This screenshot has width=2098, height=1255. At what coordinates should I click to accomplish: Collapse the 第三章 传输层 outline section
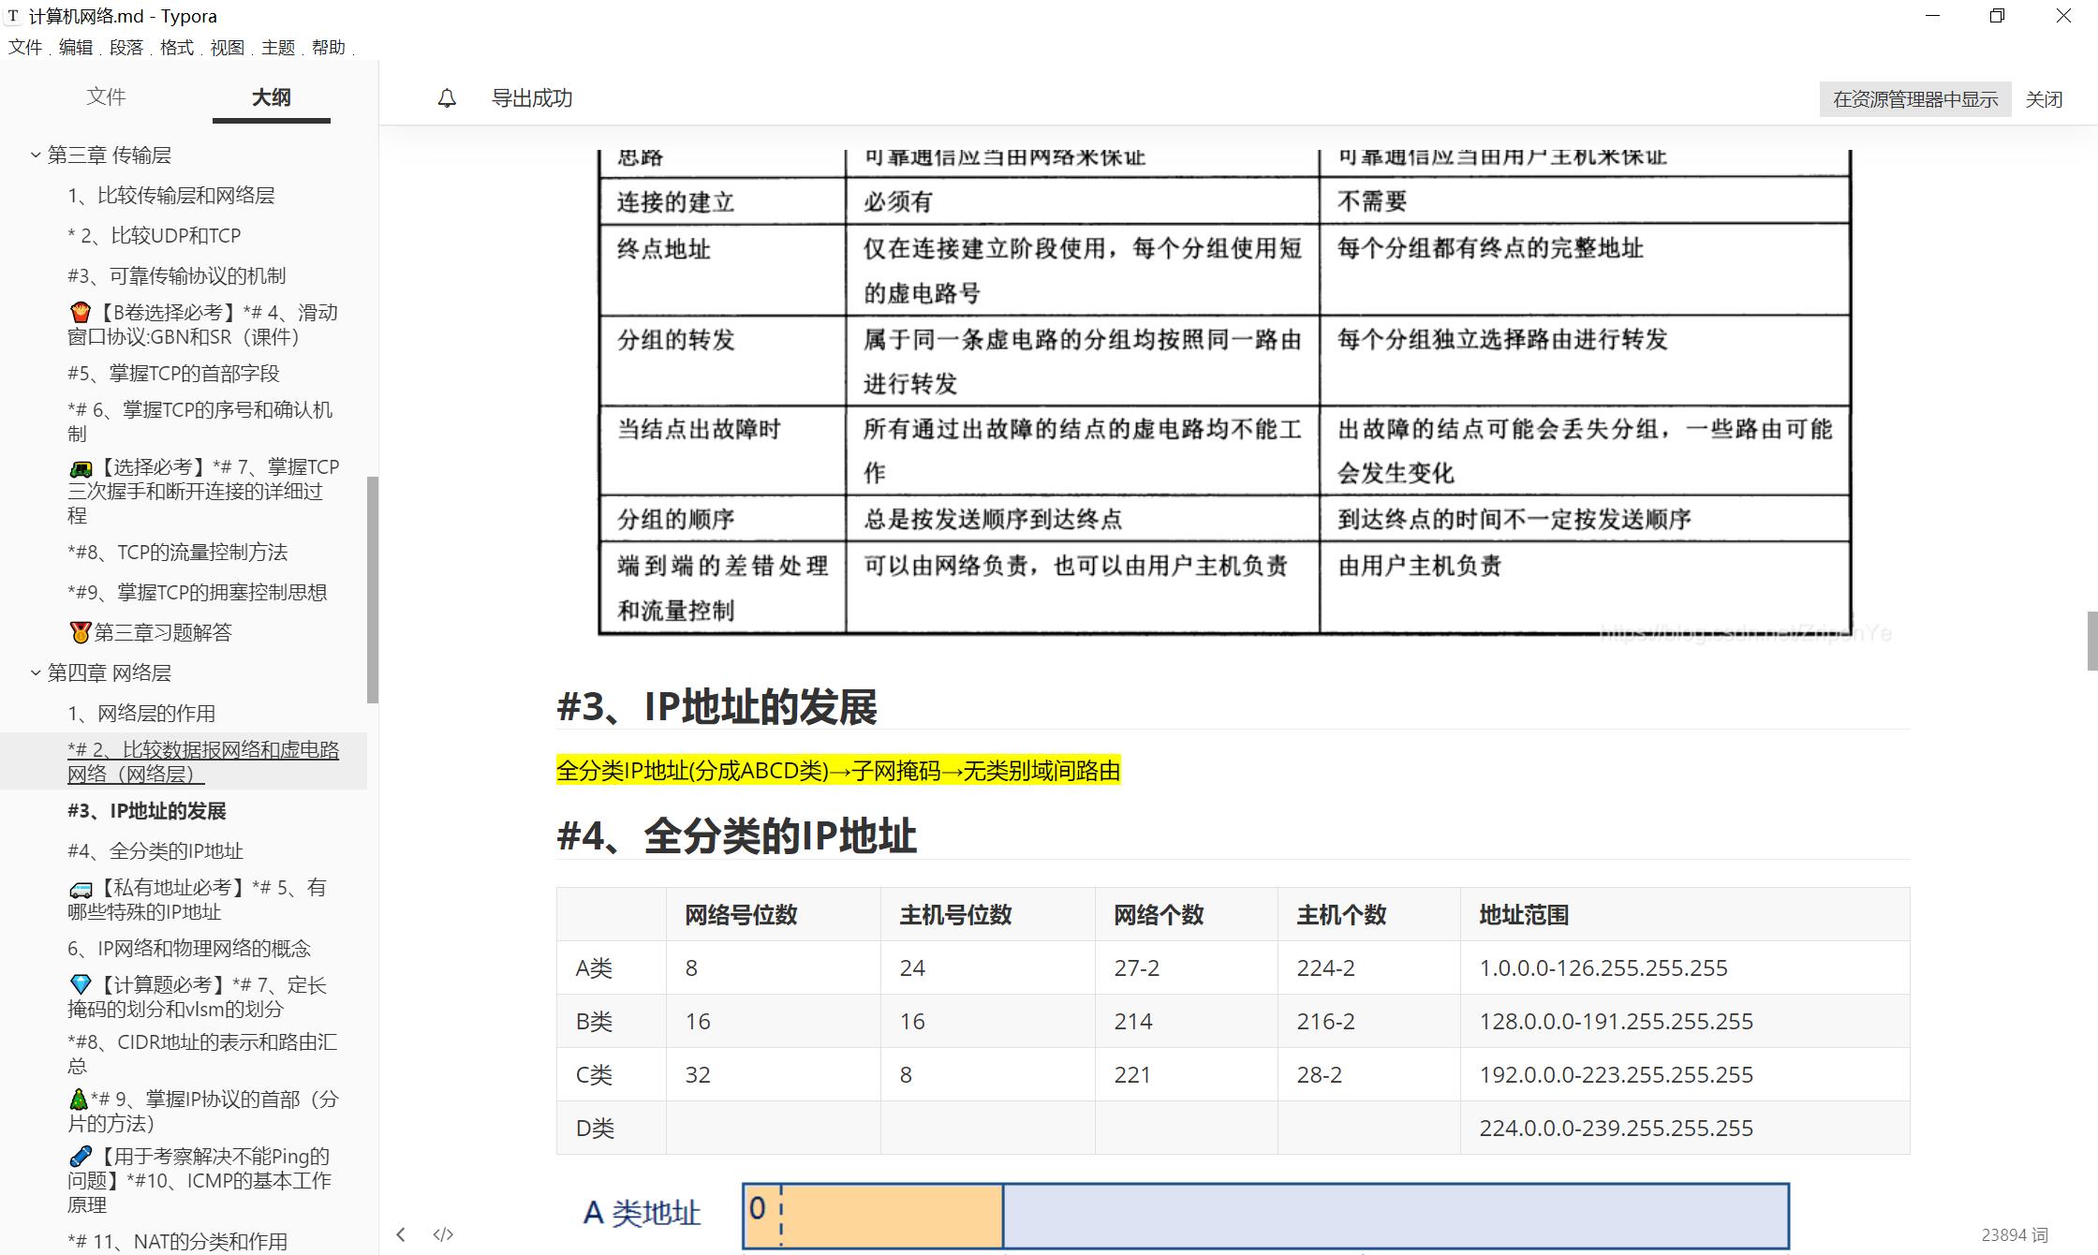pyautogui.click(x=35, y=155)
